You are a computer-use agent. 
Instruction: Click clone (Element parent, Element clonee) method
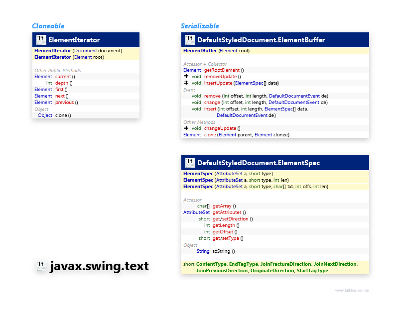[247, 135]
